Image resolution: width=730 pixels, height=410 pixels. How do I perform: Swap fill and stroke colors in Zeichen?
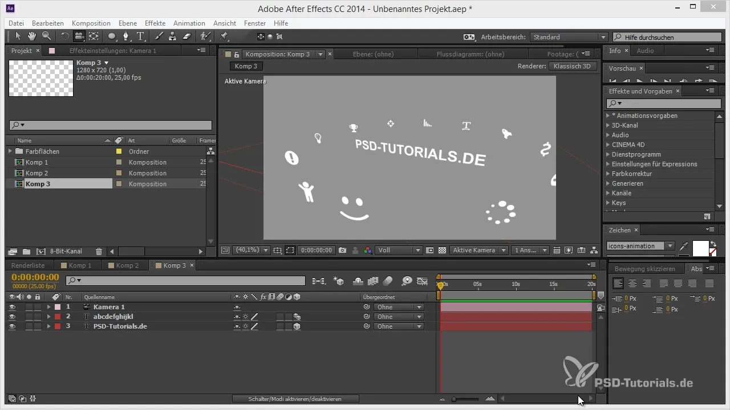[x=712, y=244]
